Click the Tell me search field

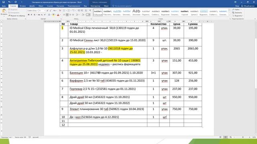[x=122, y=6]
